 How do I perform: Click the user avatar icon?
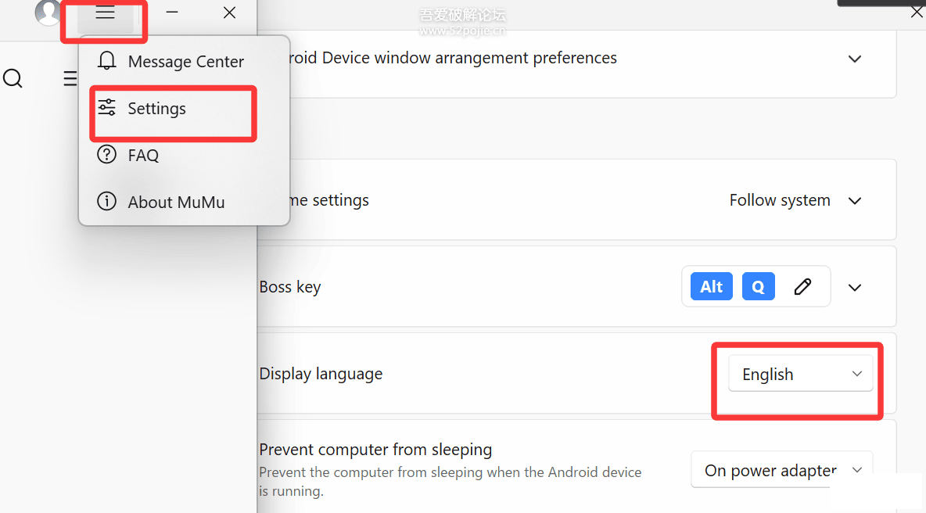coord(48,12)
